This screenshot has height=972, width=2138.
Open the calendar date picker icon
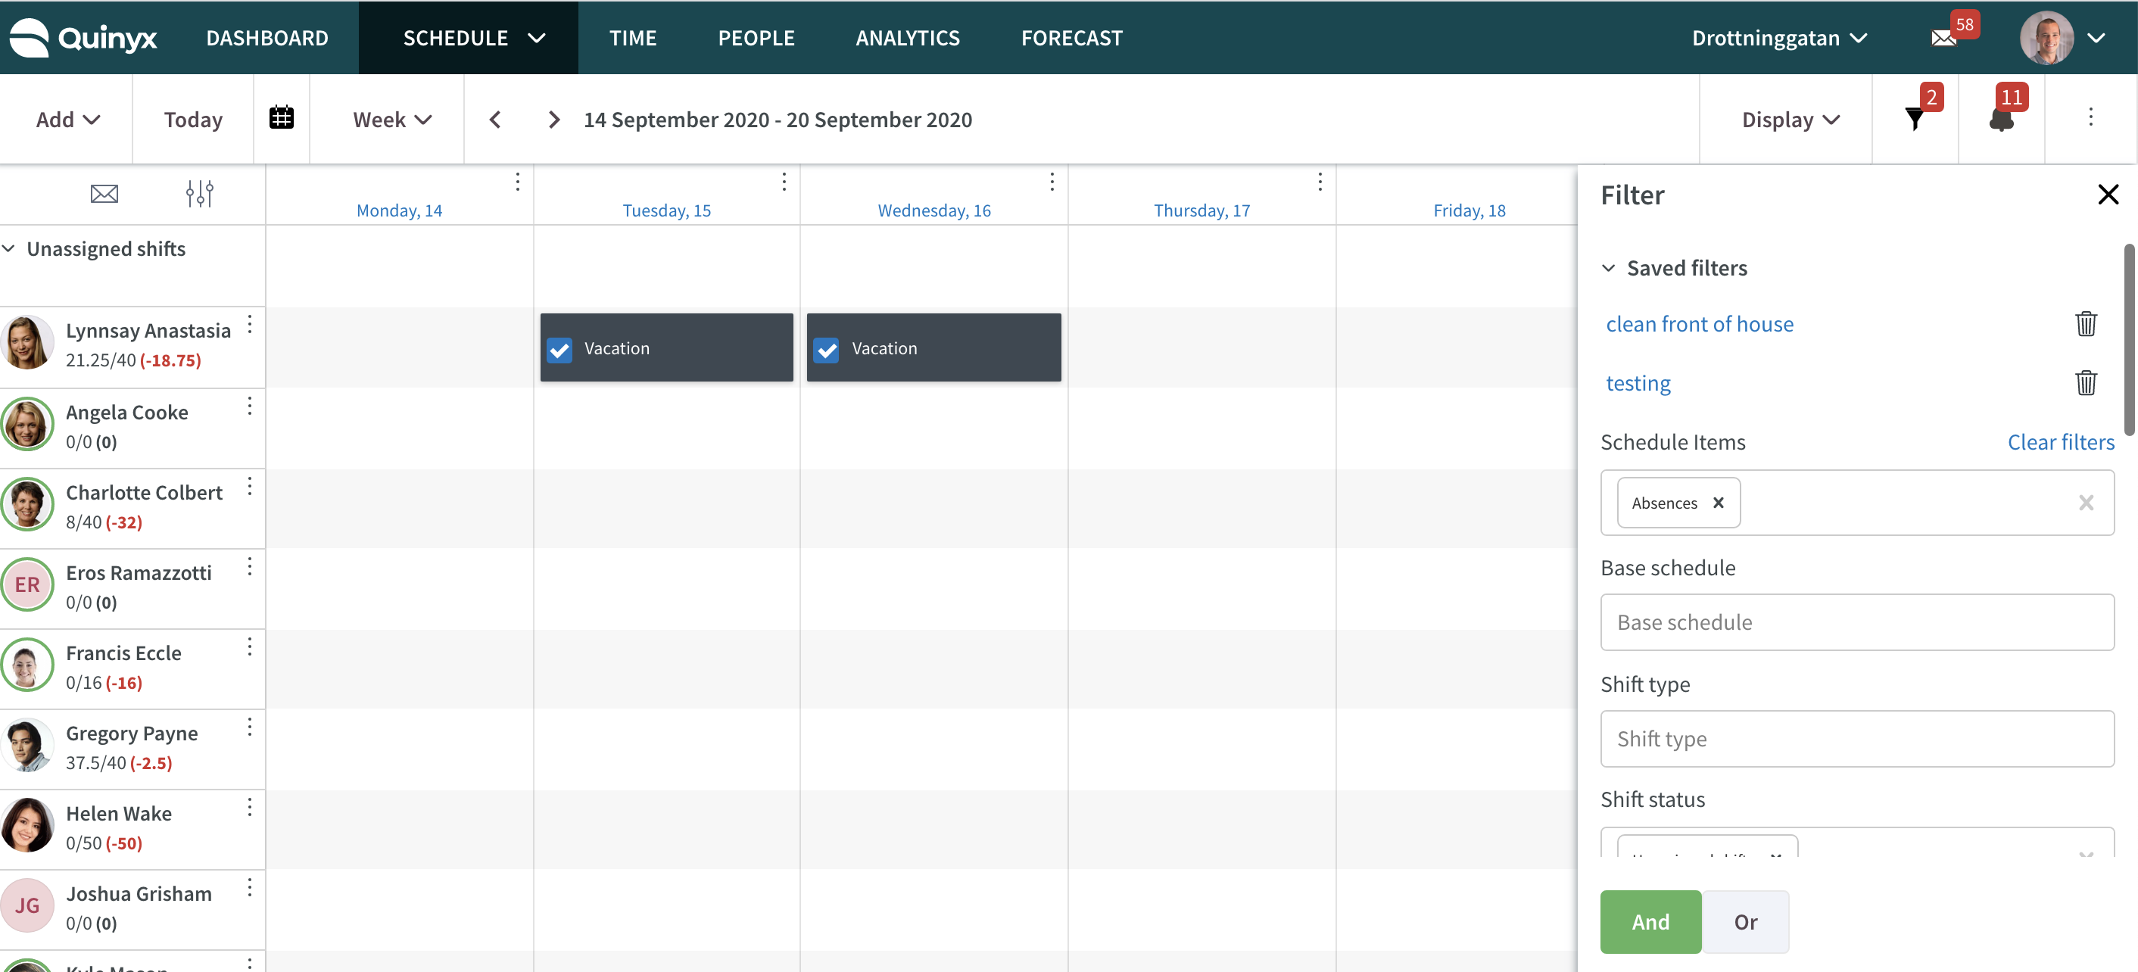coord(282,118)
